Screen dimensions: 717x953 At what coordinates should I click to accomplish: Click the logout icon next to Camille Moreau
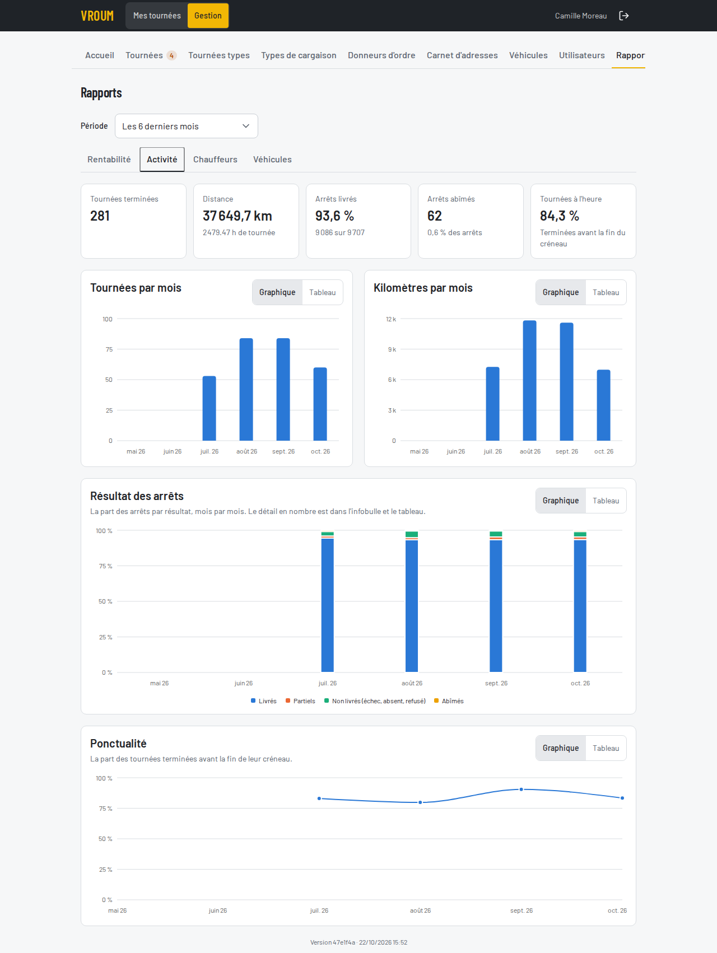click(x=624, y=16)
